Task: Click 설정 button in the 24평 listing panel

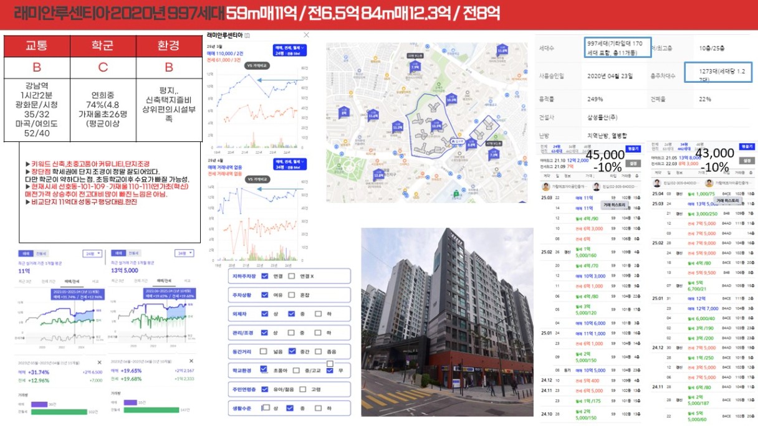Action: pyautogui.click(x=633, y=163)
